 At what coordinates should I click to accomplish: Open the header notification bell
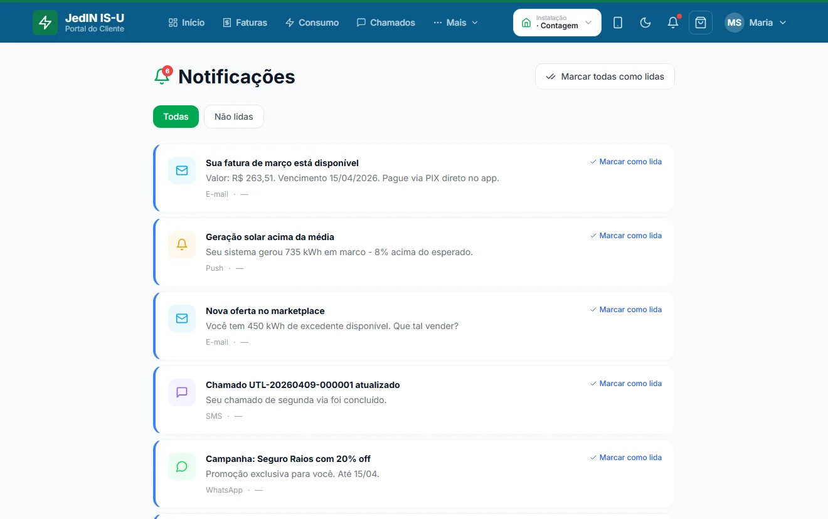tap(673, 23)
